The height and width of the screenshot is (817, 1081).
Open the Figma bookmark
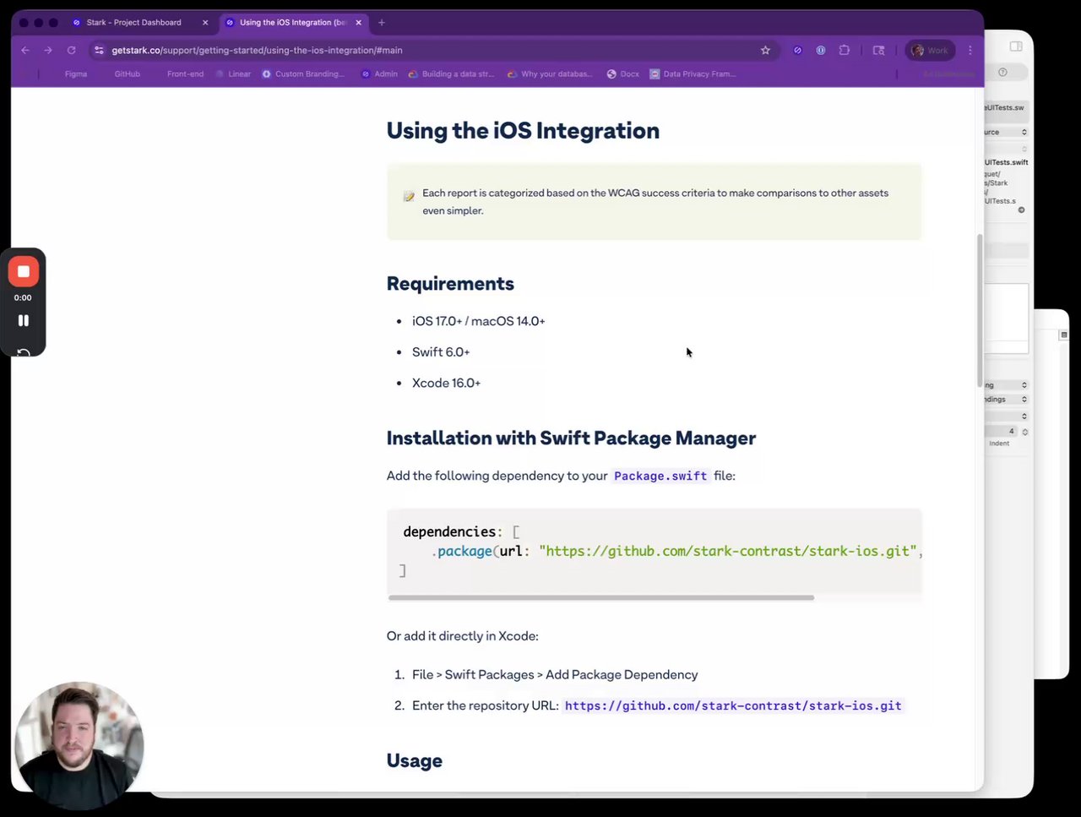(76, 74)
